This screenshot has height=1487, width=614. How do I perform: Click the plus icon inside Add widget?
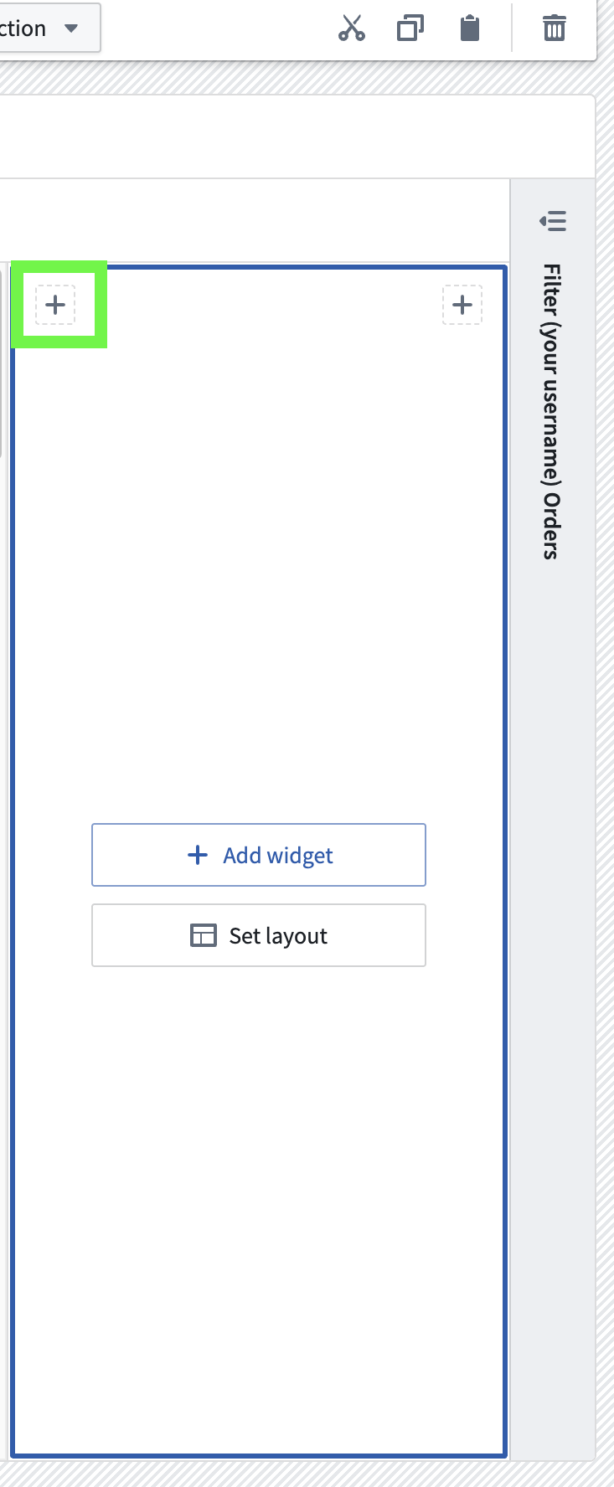(x=198, y=855)
